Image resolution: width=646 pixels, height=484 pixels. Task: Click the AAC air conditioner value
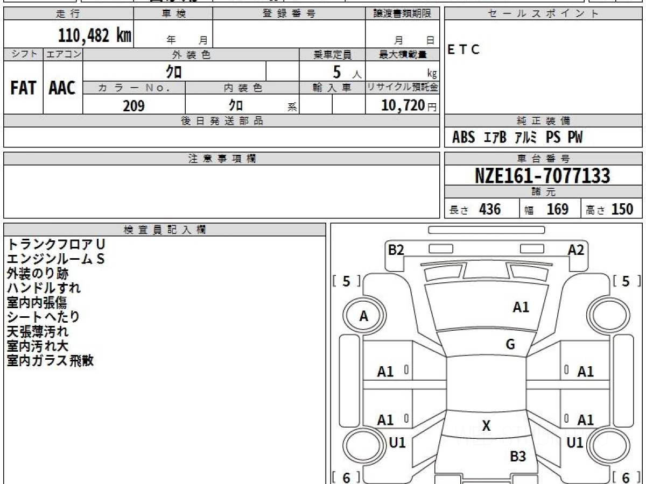[62, 88]
